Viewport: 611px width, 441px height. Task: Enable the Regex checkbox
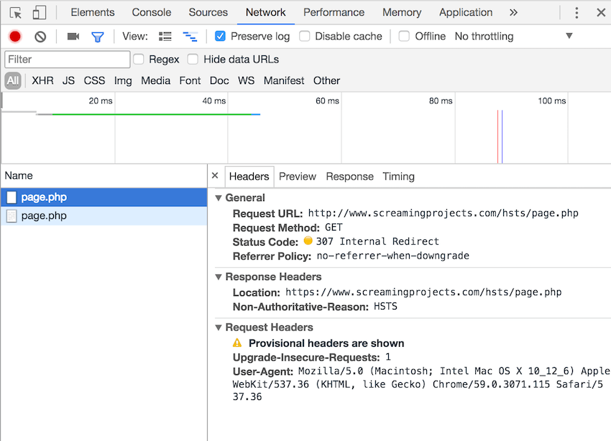[138, 59]
